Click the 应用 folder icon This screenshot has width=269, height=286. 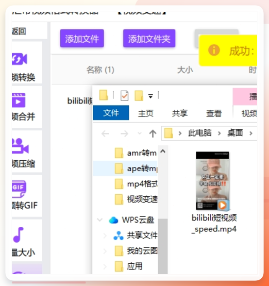coord(119,266)
